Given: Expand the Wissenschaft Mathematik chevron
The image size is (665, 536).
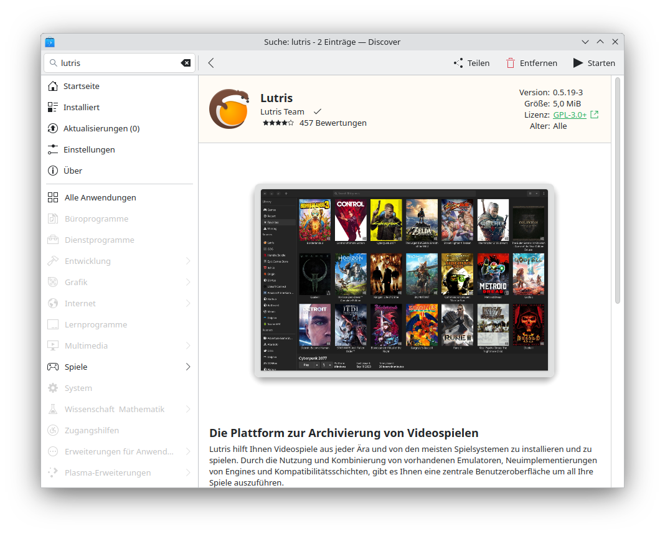Looking at the screenshot, I should [x=188, y=409].
